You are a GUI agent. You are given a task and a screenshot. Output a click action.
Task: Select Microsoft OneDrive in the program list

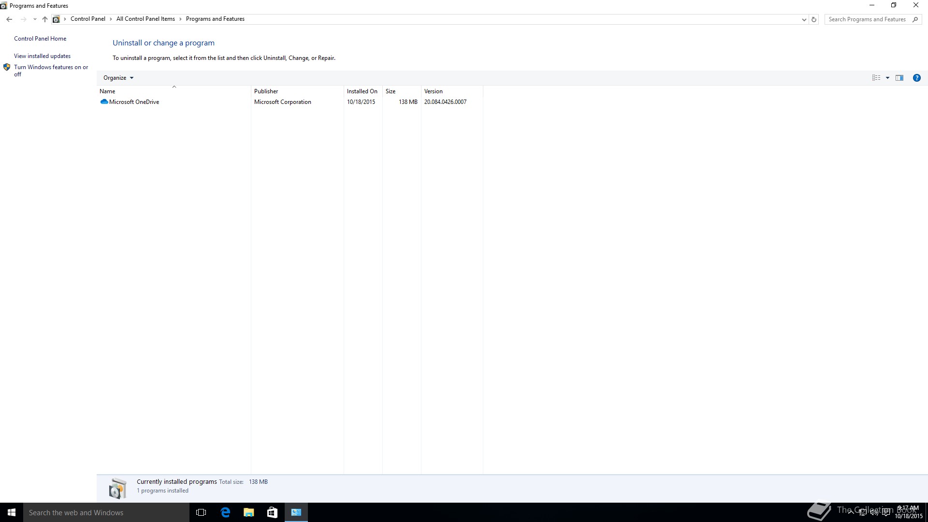[x=134, y=102]
